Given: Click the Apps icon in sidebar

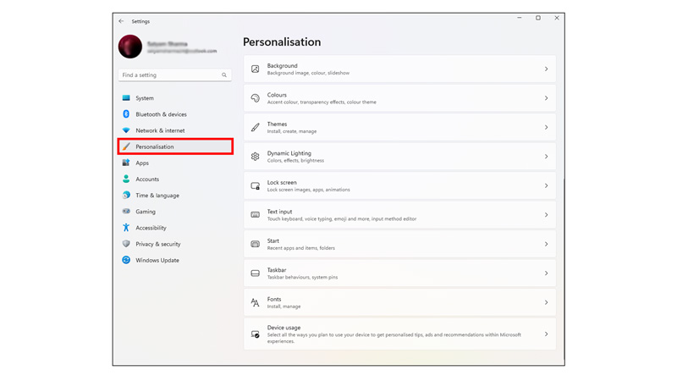Looking at the screenshot, I should pos(126,163).
